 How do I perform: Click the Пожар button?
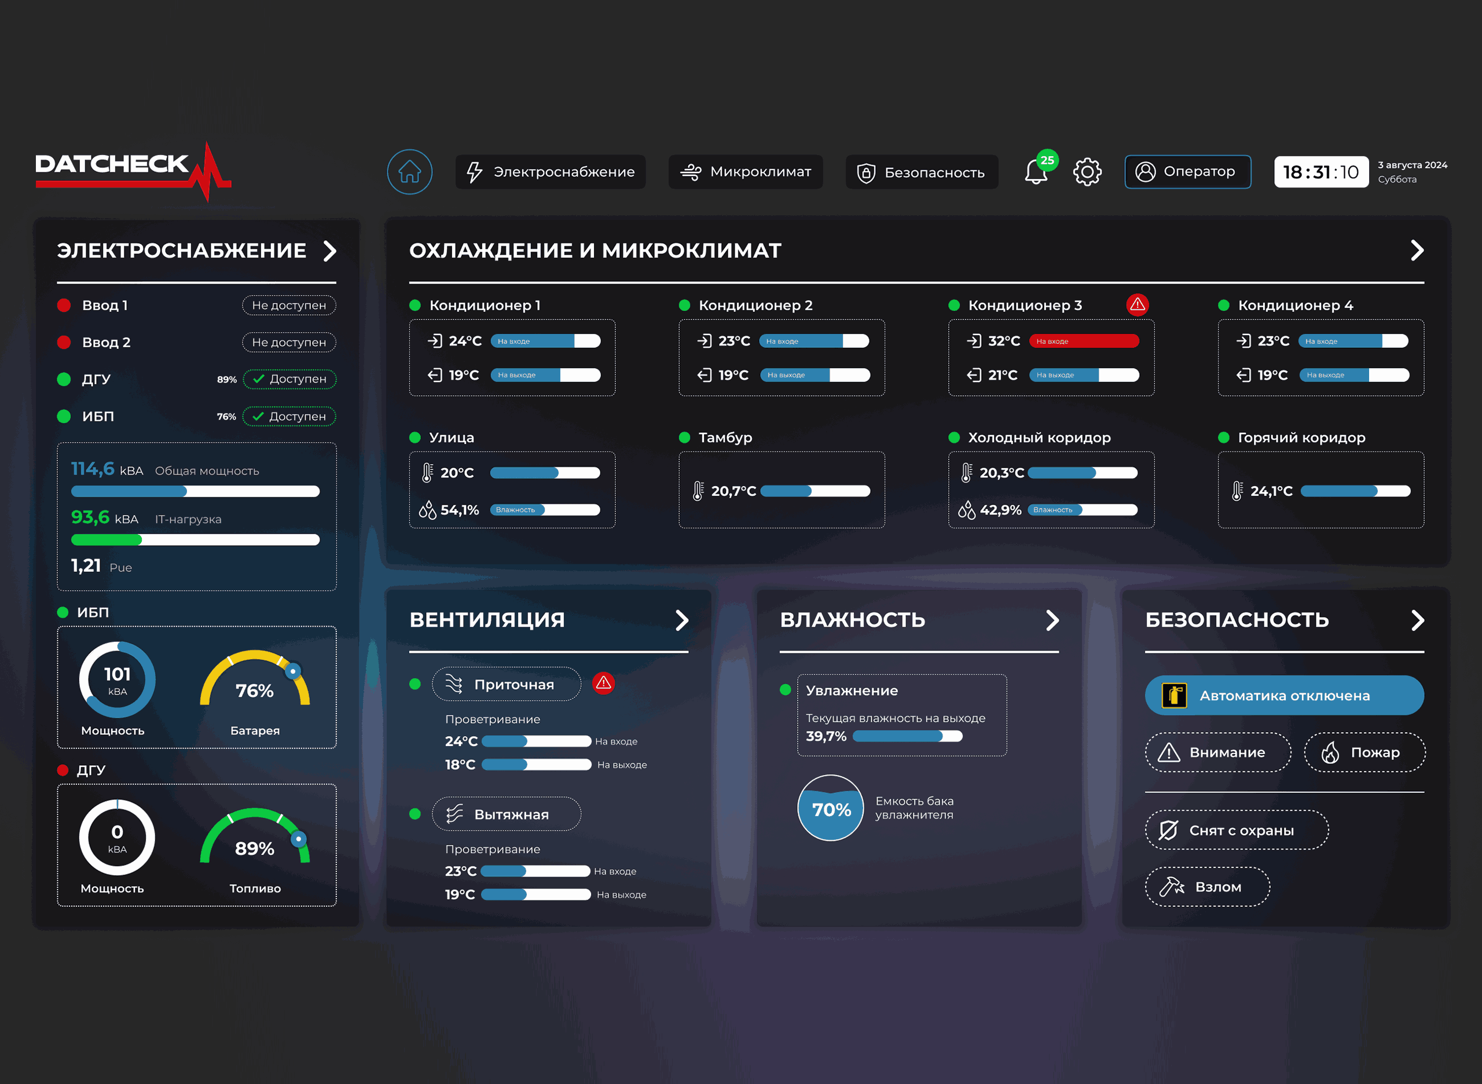pos(1364,752)
